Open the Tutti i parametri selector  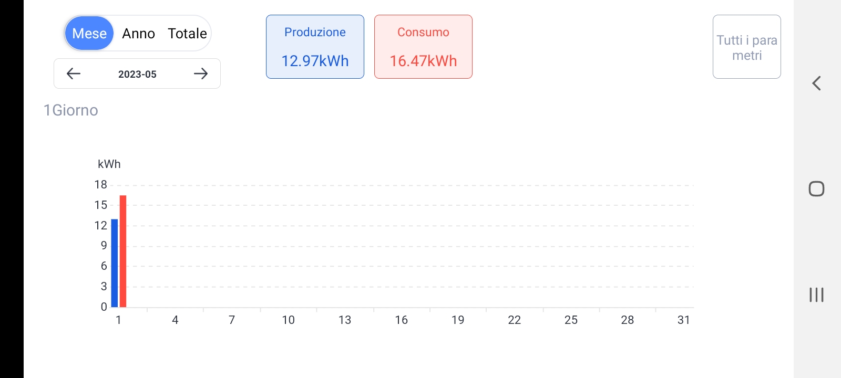[746, 47]
